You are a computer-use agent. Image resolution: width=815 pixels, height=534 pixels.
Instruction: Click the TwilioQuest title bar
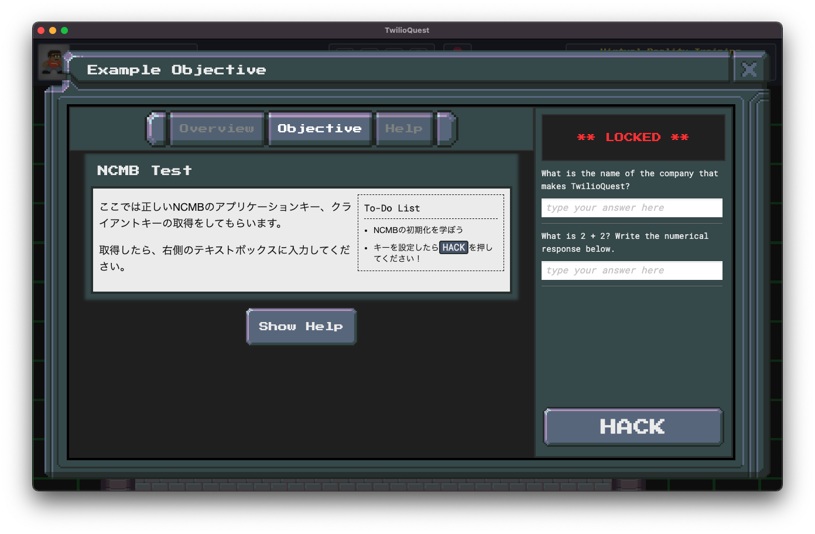[407, 30]
